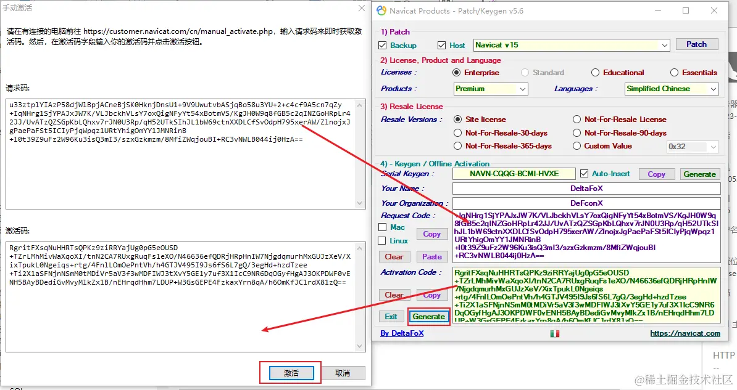Click scroll-up arrow of 激活码 box
The image size is (737, 390).
(360, 248)
